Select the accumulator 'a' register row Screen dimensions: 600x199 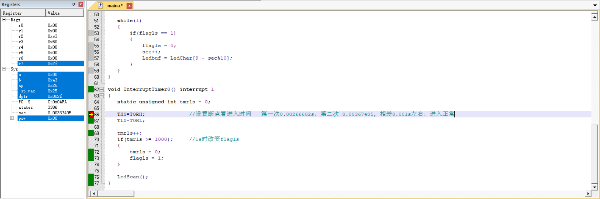[x=51, y=74]
